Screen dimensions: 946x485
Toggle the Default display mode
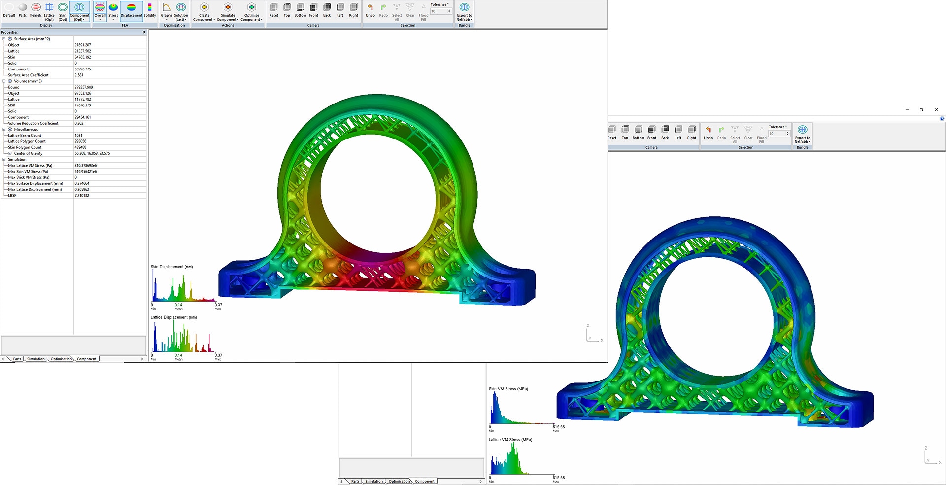pyautogui.click(x=9, y=10)
